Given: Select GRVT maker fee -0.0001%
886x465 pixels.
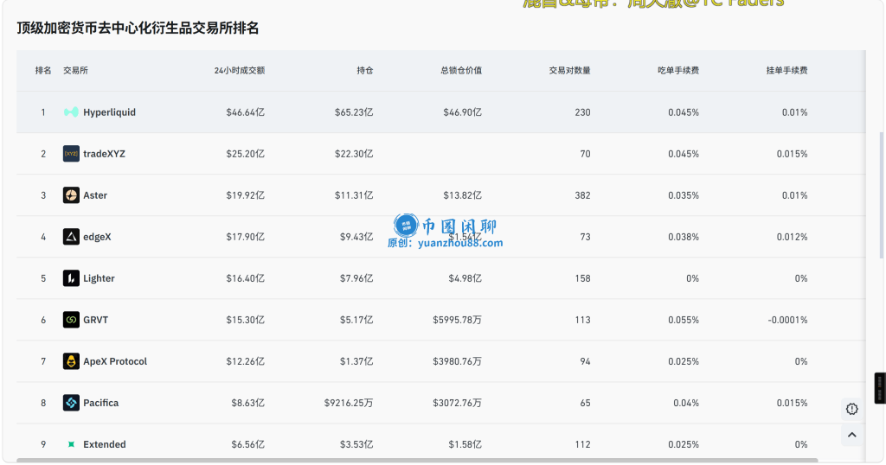Looking at the screenshot, I should coord(787,320).
